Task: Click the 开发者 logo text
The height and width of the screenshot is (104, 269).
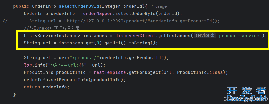Action: click(x=247, y=91)
